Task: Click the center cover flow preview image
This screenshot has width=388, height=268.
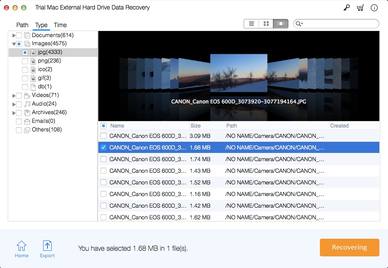Action: tap(239, 73)
